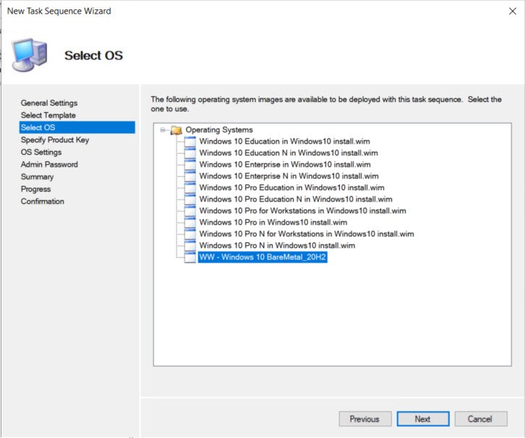
Task: Cancel the New Task Sequence Wizard
Action: [x=481, y=419]
